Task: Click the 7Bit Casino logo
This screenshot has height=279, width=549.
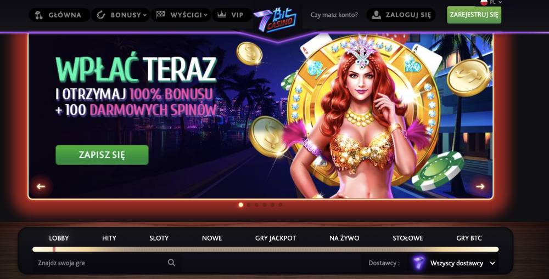Action: pyautogui.click(x=275, y=20)
